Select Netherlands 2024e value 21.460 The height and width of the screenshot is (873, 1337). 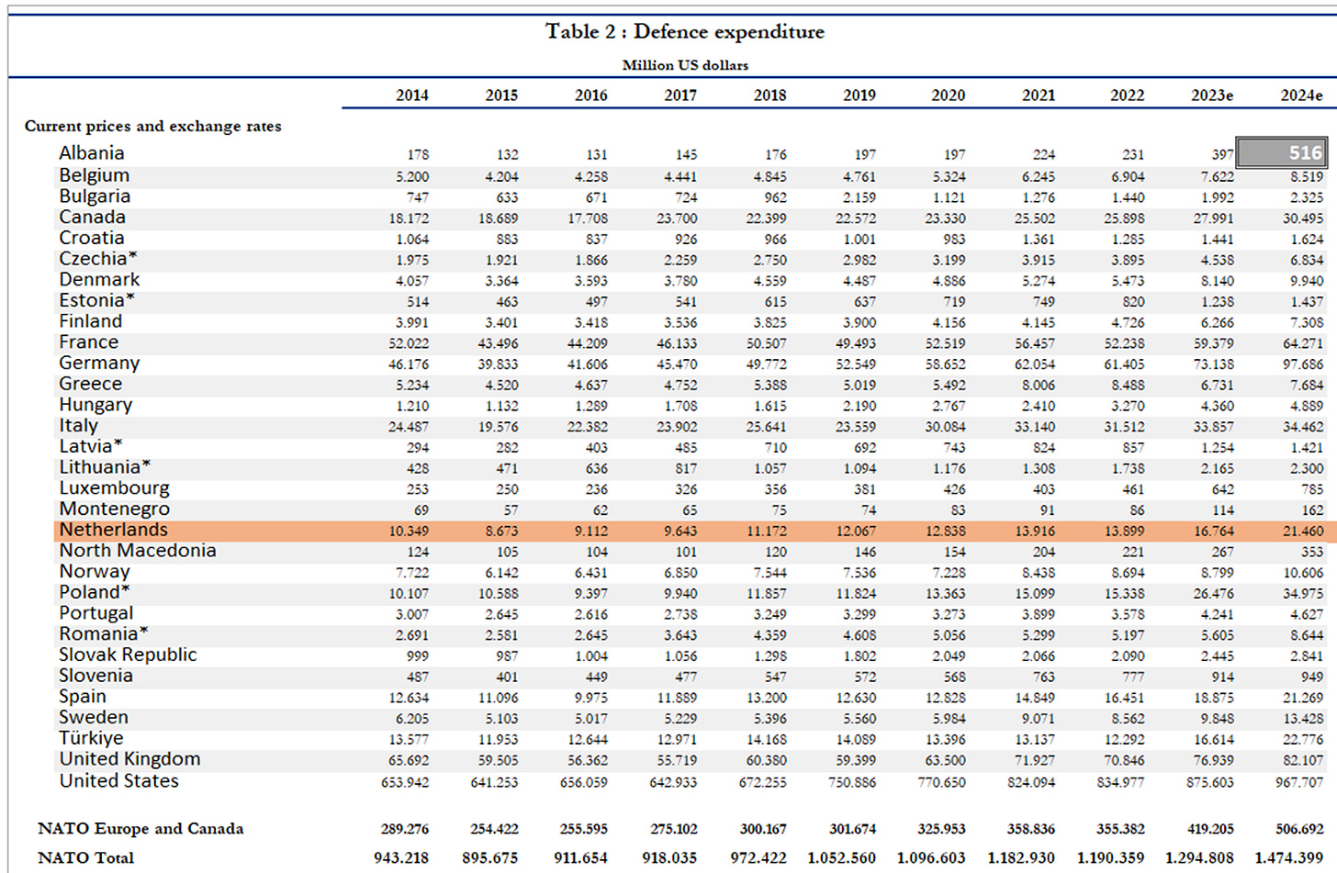pyautogui.click(x=1306, y=532)
